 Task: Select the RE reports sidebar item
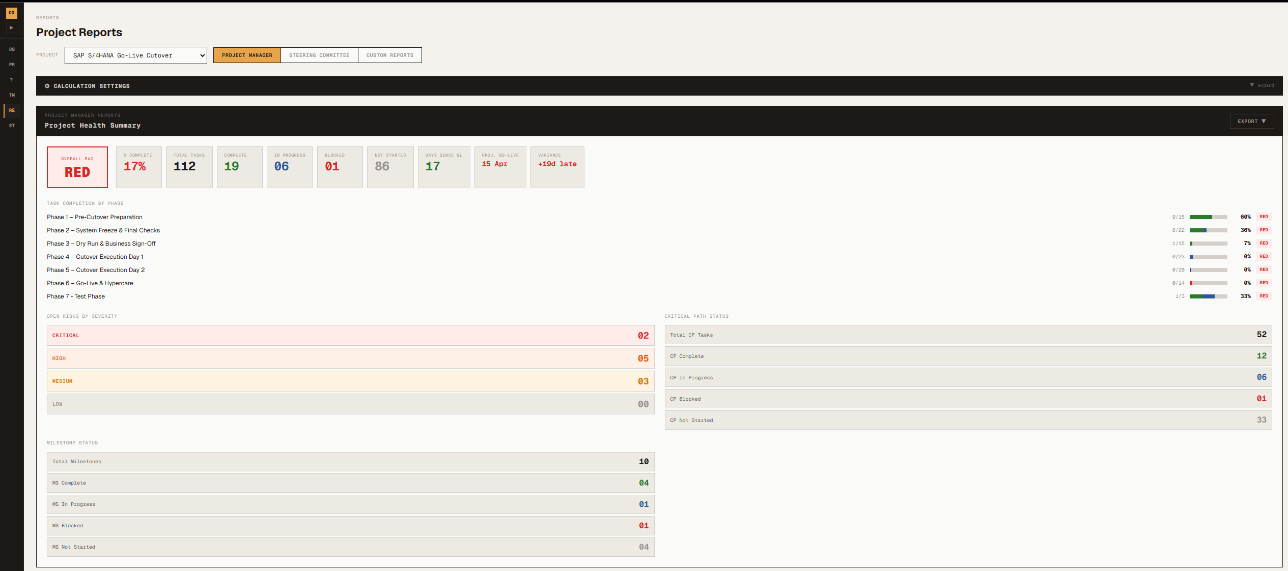[x=12, y=110]
